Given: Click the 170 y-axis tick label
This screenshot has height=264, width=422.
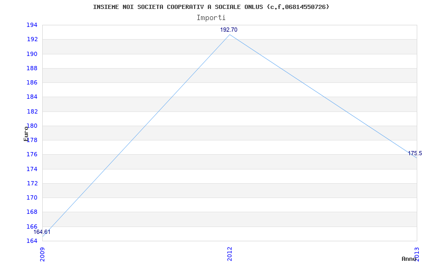Looking at the screenshot, I should pyautogui.click(x=32, y=197).
